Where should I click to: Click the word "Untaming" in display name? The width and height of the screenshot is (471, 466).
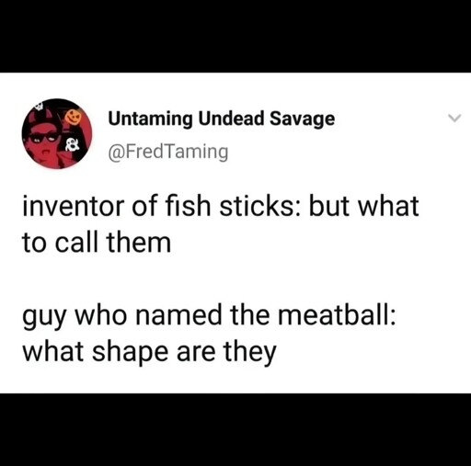(150, 119)
